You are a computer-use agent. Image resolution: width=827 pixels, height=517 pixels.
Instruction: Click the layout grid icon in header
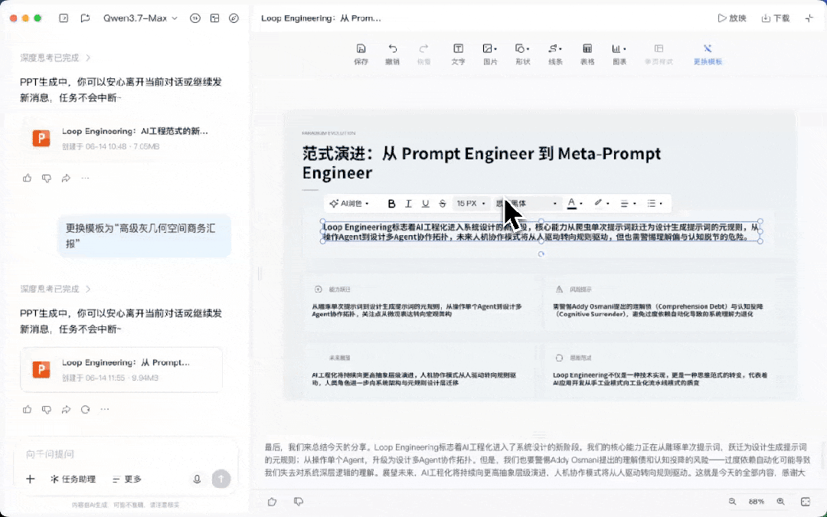[214, 18]
